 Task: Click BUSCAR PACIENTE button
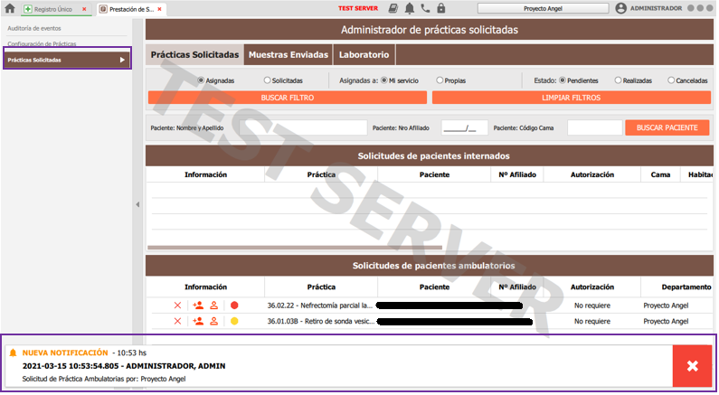667,127
